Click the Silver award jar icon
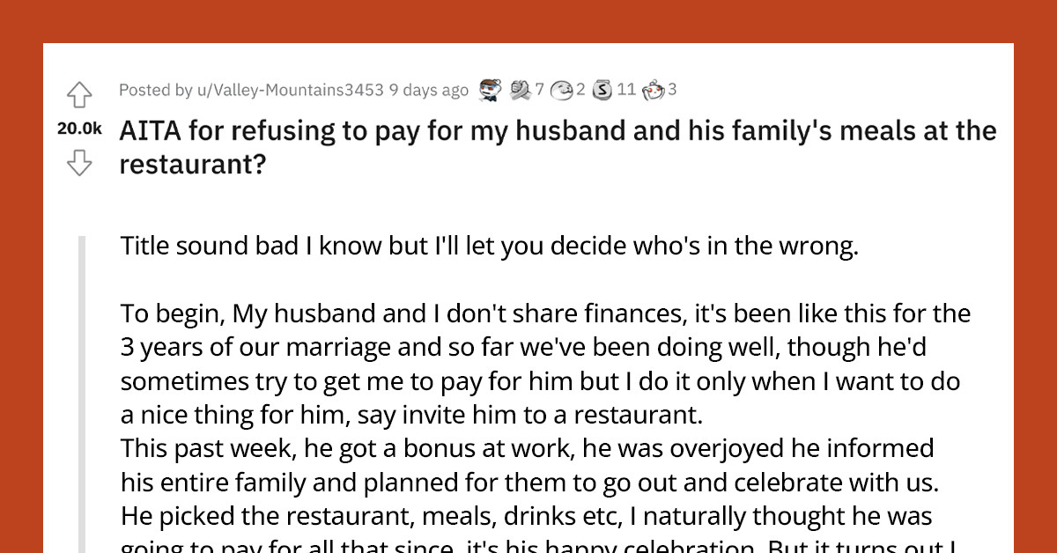 coord(602,89)
